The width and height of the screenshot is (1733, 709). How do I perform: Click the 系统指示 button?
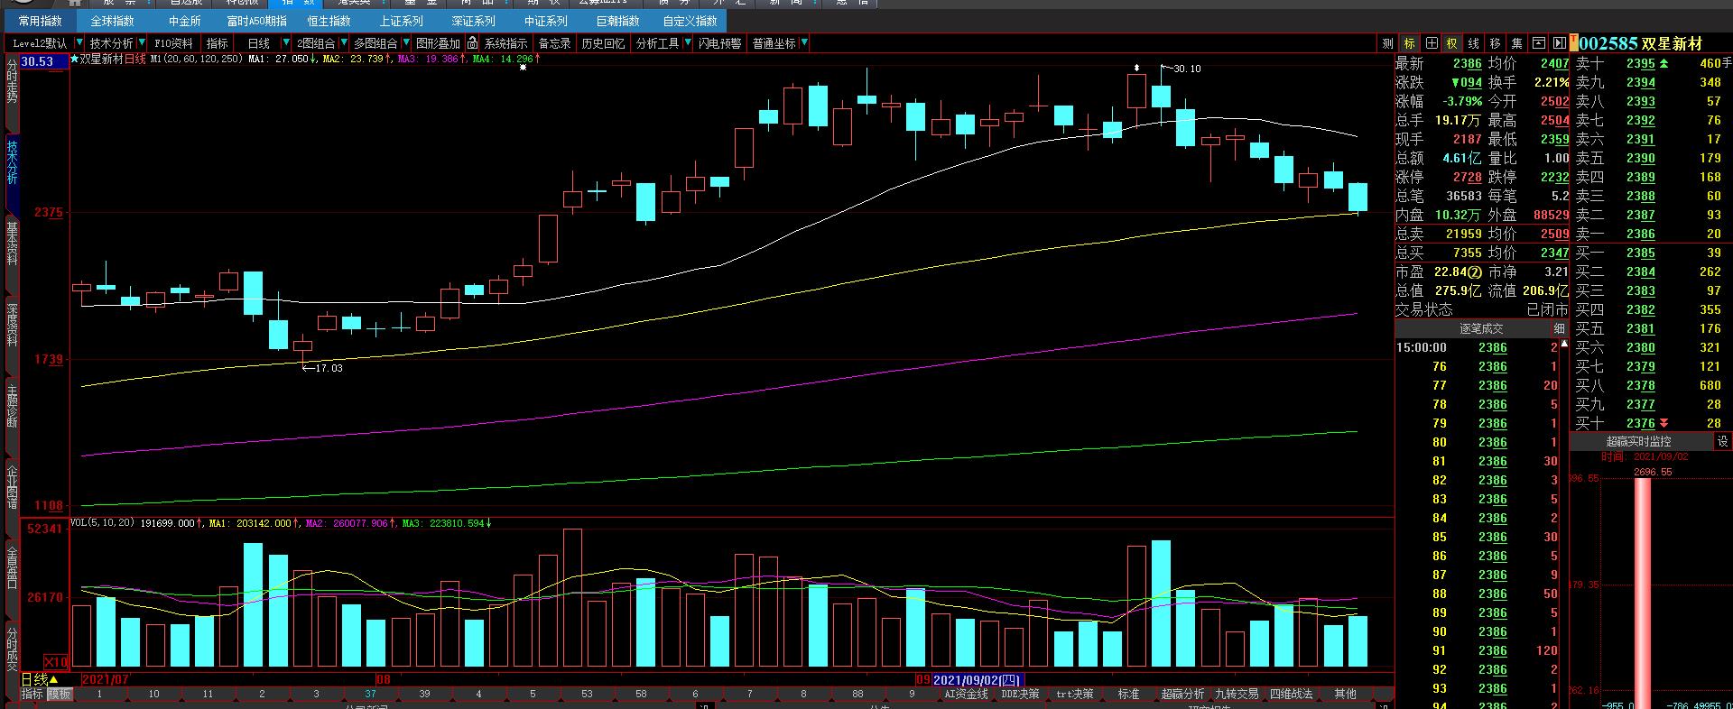(x=505, y=43)
